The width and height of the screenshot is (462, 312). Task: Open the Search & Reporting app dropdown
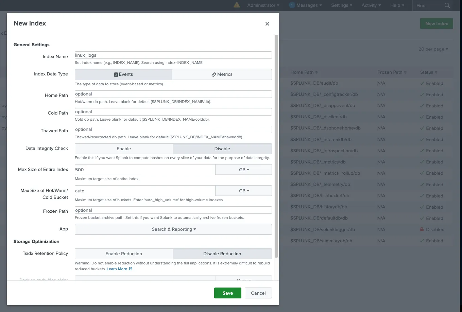(173, 229)
